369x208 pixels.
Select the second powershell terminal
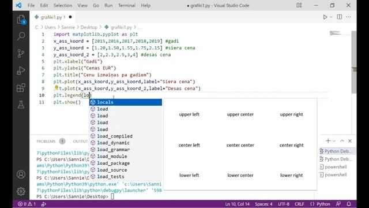point(336,174)
